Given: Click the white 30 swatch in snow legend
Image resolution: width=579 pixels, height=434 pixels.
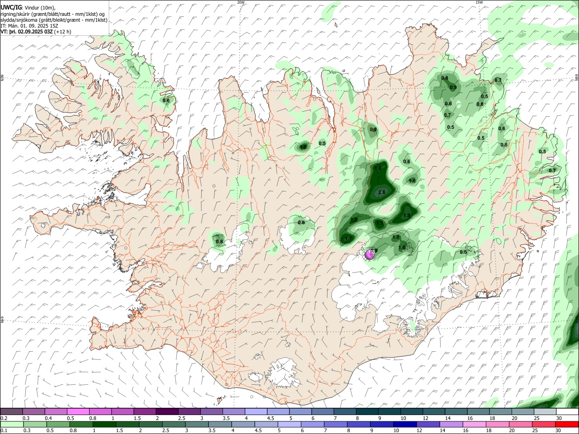Looking at the screenshot, I should click(567, 412).
